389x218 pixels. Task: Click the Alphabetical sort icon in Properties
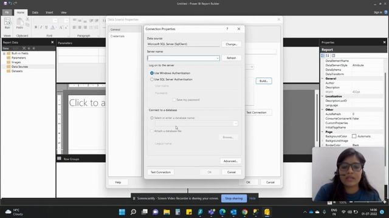(328, 56)
